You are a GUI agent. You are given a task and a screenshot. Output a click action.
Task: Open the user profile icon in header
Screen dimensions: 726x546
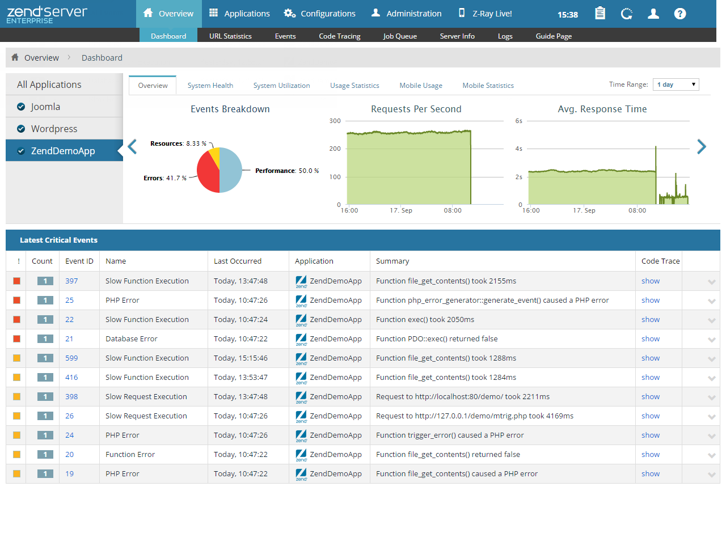(x=653, y=14)
